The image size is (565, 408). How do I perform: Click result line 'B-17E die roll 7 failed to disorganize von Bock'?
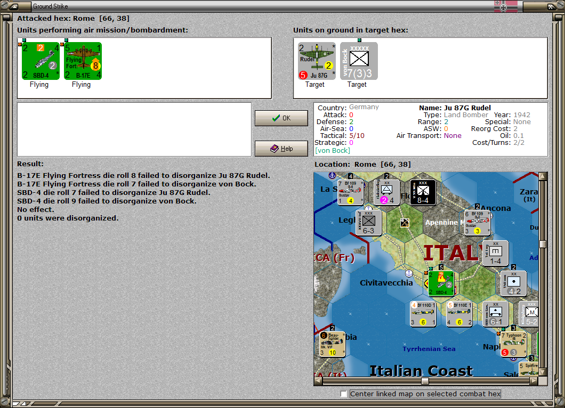pyautogui.click(x=137, y=184)
